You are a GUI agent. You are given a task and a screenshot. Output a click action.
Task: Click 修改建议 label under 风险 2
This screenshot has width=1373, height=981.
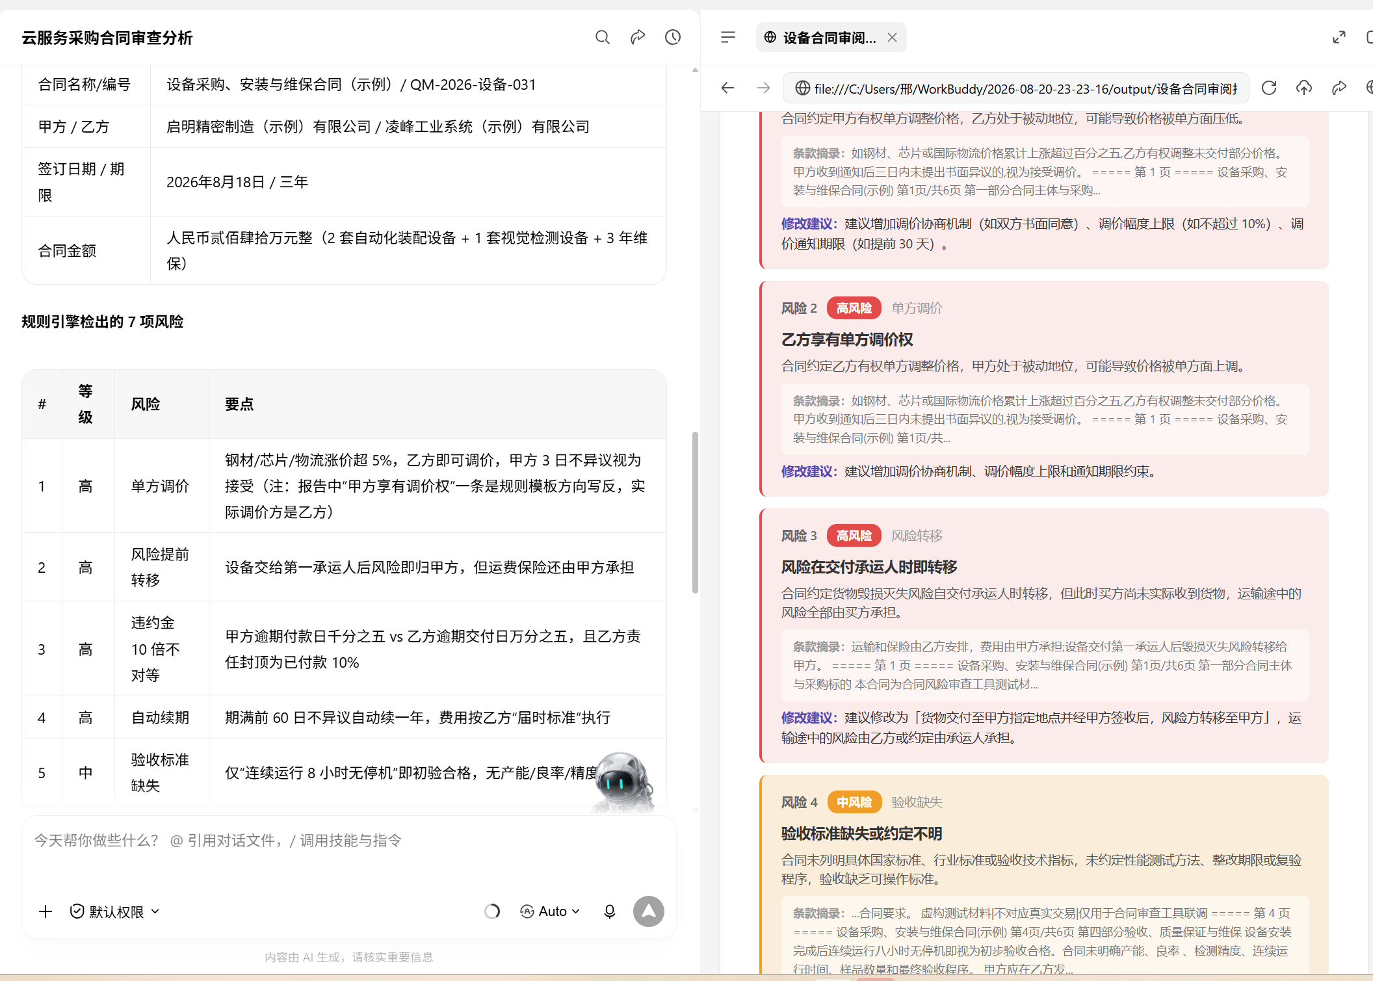(x=809, y=471)
